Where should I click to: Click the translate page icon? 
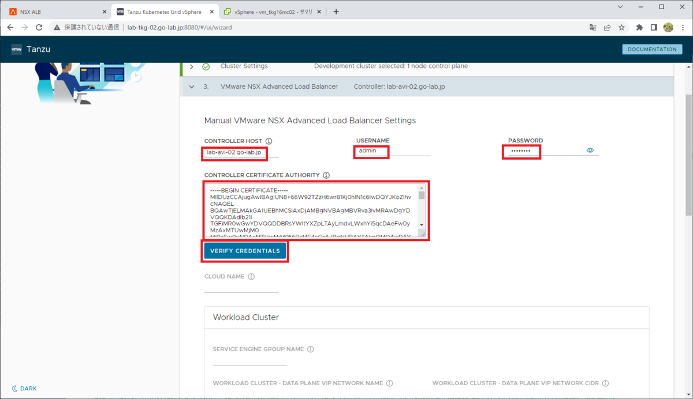[593, 27]
